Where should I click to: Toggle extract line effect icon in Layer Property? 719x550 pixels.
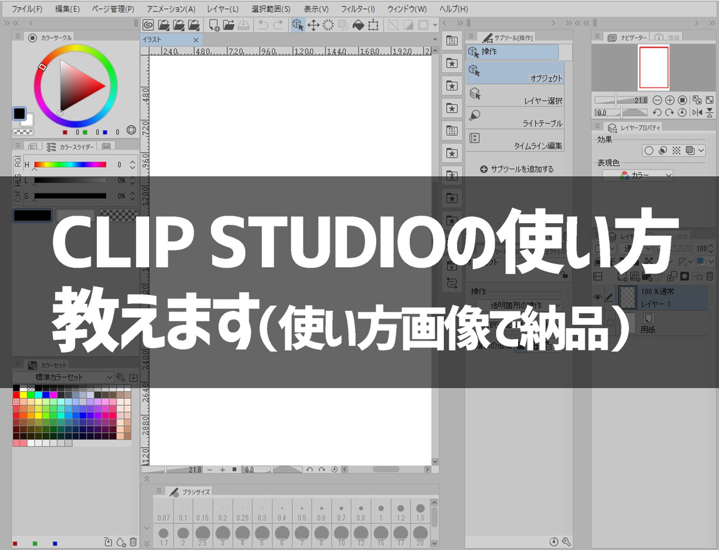point(662,151)
